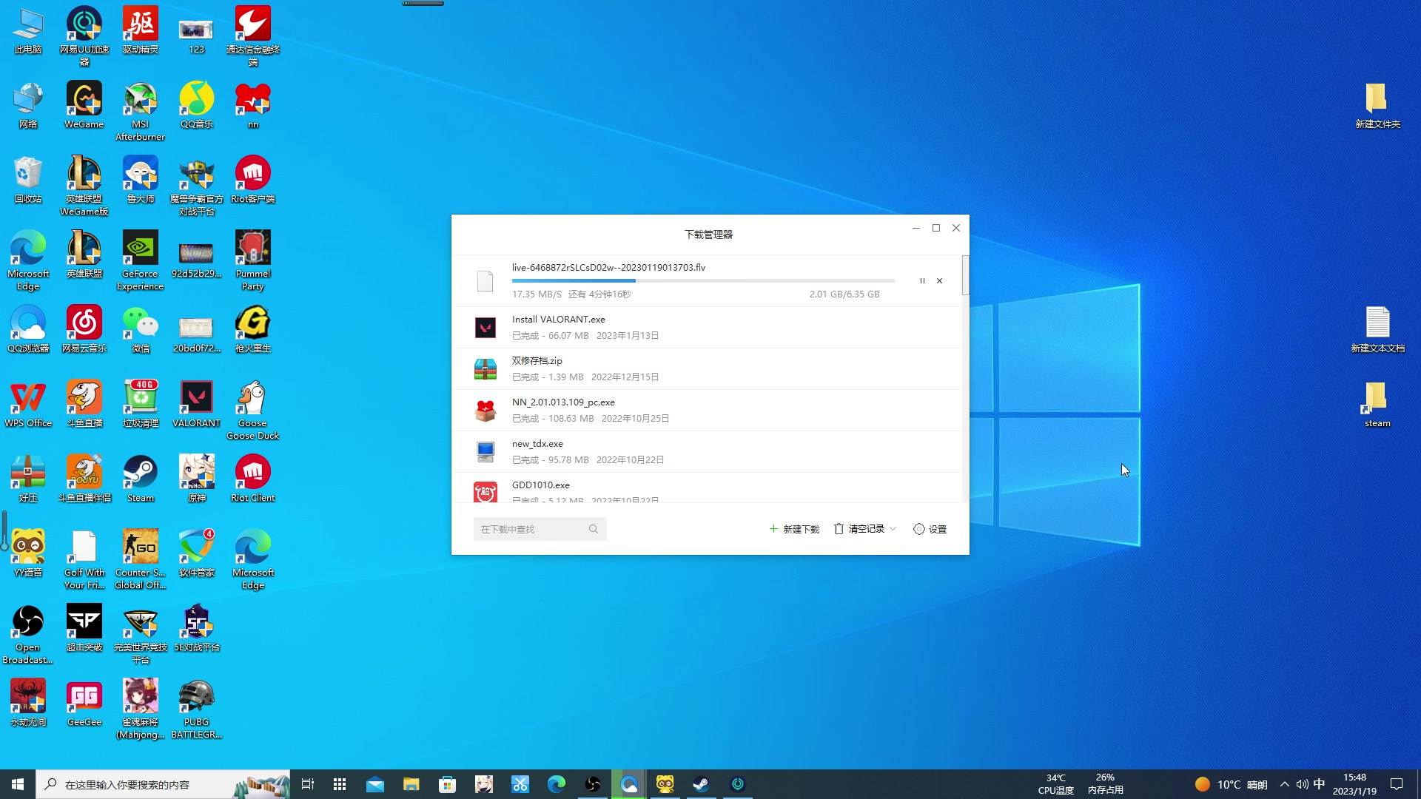1421x799 pixels.
Task: Click the VALORANT installer icon in download list
Action: pyautogui.click(x=486, y=327)
